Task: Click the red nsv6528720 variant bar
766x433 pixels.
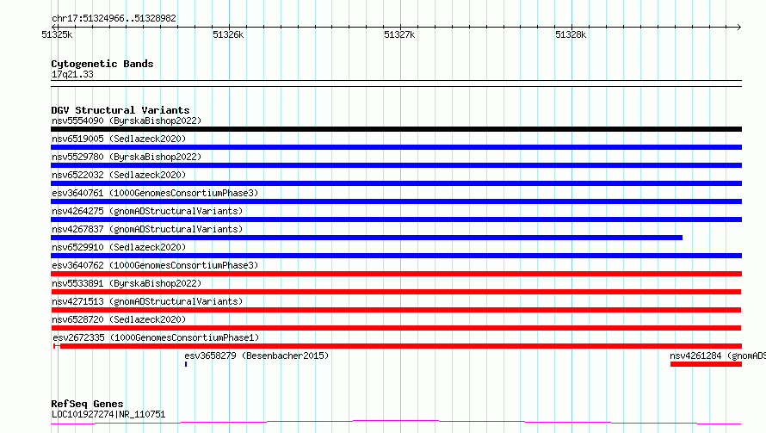Action: [396, 328]
